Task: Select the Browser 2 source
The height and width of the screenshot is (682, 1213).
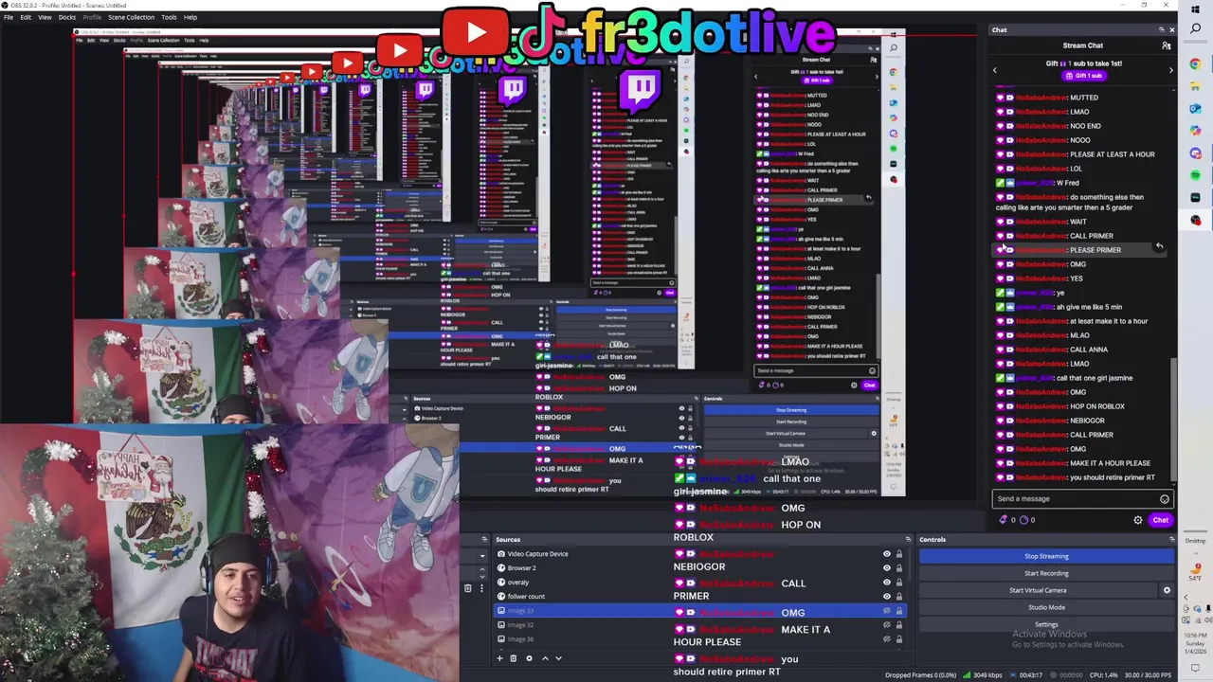Action: coord(521,568)
